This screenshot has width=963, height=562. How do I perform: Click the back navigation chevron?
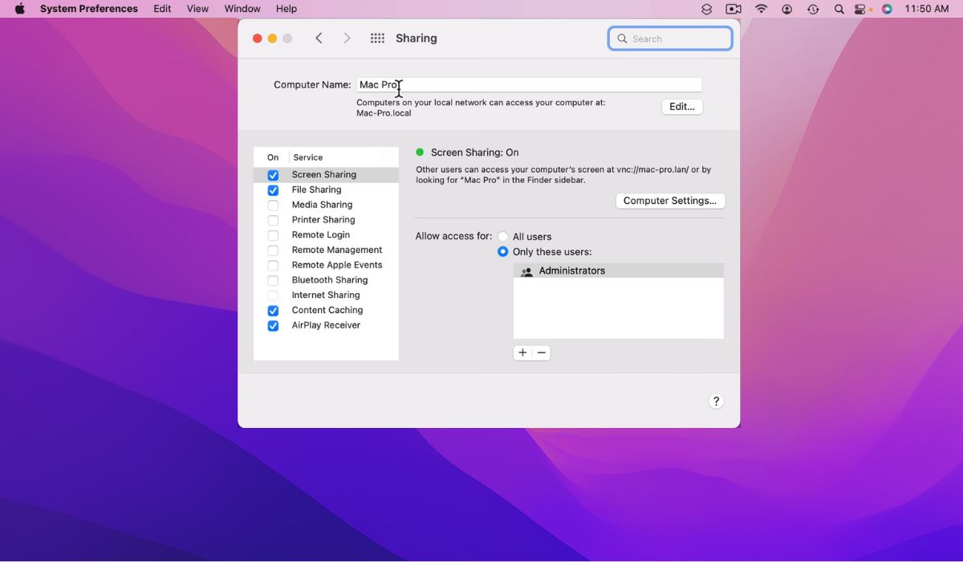(x=319, y=39)
